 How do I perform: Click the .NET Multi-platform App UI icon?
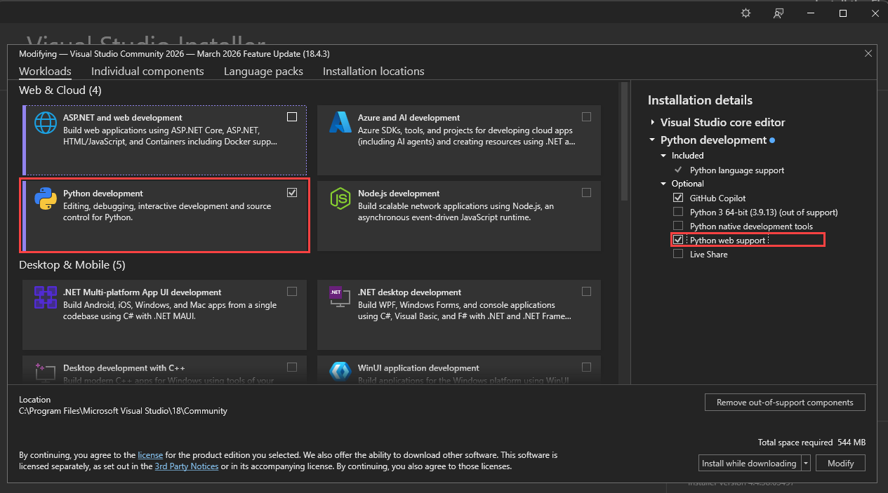46,297
